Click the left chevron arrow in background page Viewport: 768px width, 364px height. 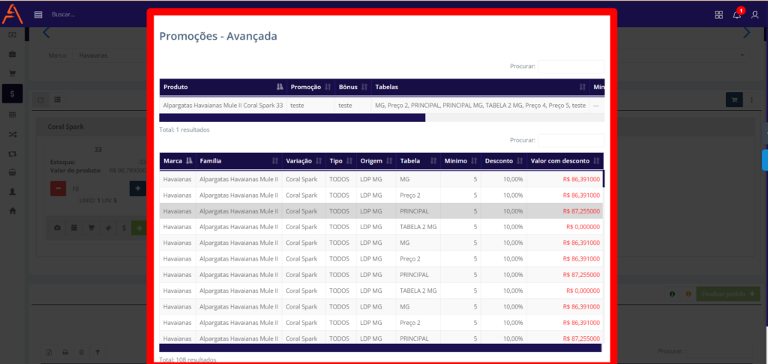coord(46,33)
